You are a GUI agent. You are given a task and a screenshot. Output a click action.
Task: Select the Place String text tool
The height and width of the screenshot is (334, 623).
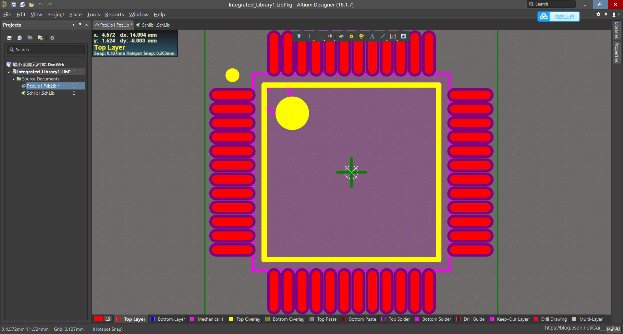click(x=372, y=36)
